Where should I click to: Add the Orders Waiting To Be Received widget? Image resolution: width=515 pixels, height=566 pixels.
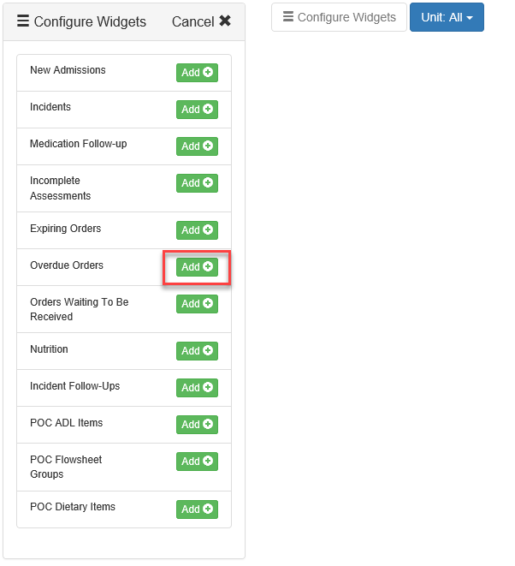pyautogui.click(x=197, y=304)
